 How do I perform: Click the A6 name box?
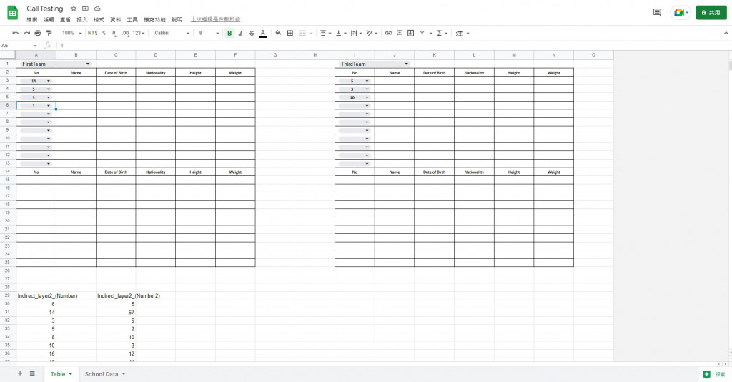(x=19, y=45)
